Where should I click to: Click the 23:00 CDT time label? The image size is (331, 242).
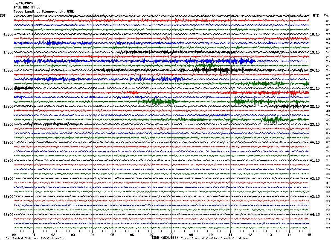[8, 215]
